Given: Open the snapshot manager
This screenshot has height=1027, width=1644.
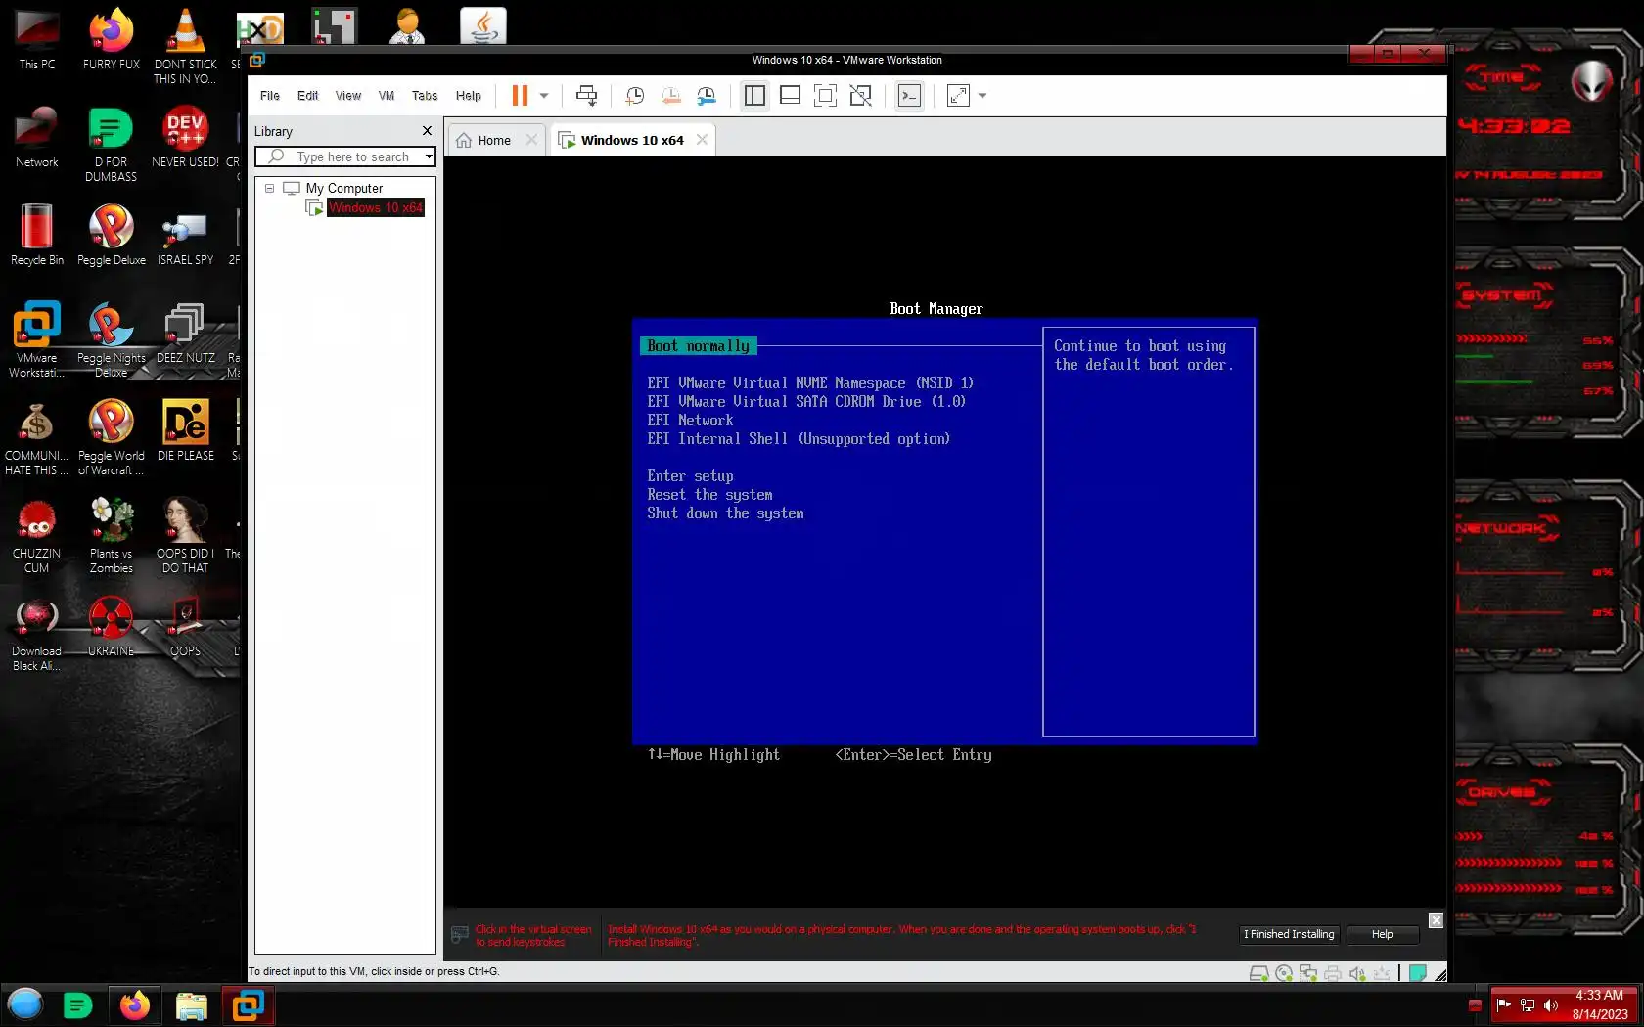Looking at the screenshot, I should (x=707, y=96).
